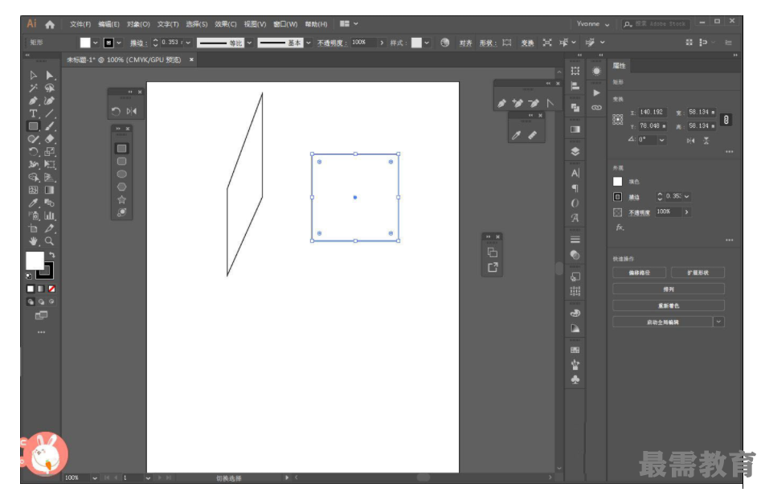Image resolution: width=761 pixels, height=496 pixels.
Task: Select the Eraser tool in the main toolbar
Action: pyautogui.click(x=50, y=139)
